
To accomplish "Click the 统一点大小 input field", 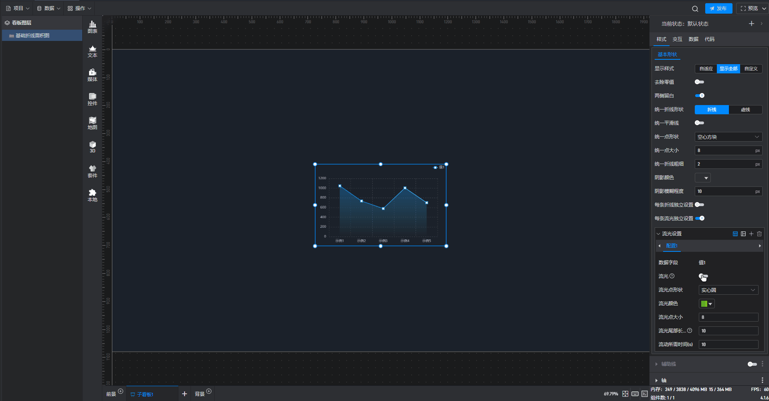I will point(724,151).
